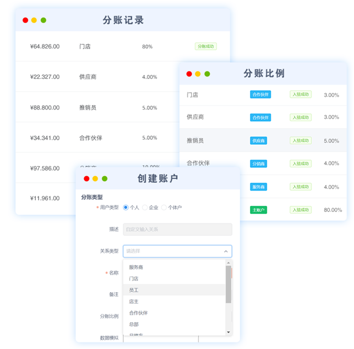Minimize 分账比例 window using yellow dot
Screen dimensions: 354x349
click(x=198, y=74)
